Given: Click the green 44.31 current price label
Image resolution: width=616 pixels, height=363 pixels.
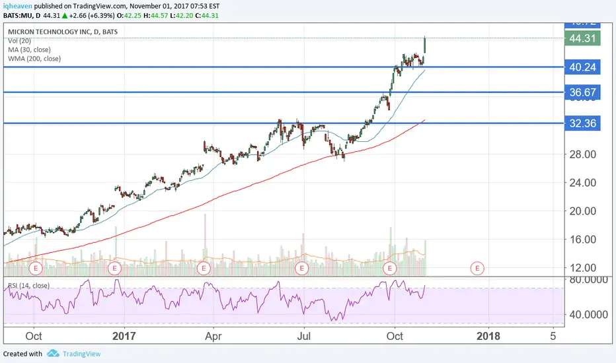Looking at the screenshot, I should pos(582,38).
